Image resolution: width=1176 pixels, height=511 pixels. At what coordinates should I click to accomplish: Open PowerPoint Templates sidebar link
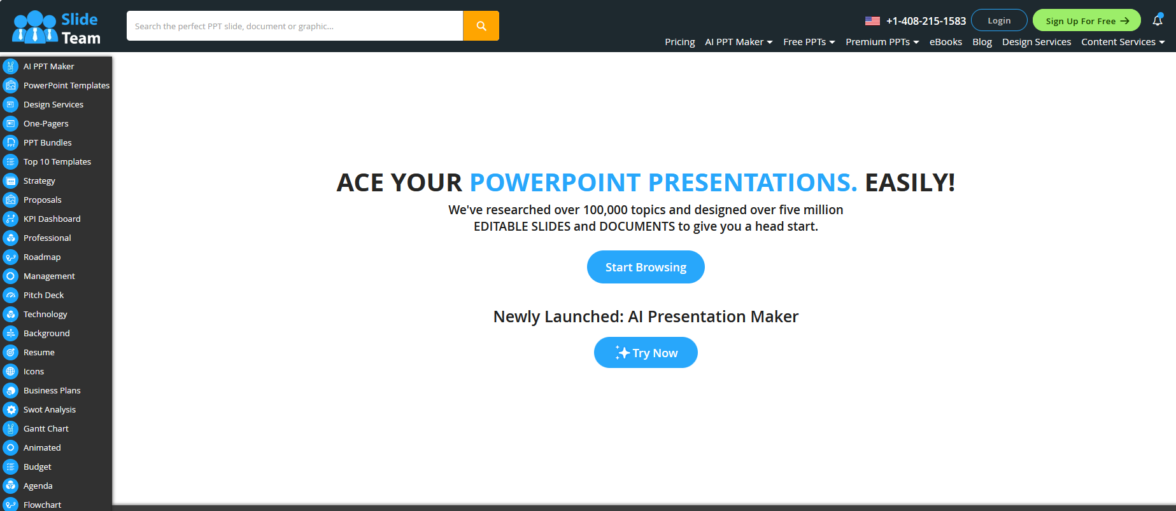(66, 85)
